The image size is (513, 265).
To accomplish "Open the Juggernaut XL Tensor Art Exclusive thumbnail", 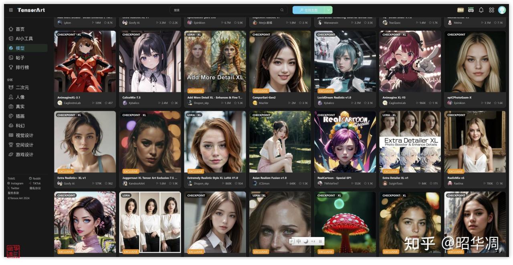I will [x=150, y=142].
